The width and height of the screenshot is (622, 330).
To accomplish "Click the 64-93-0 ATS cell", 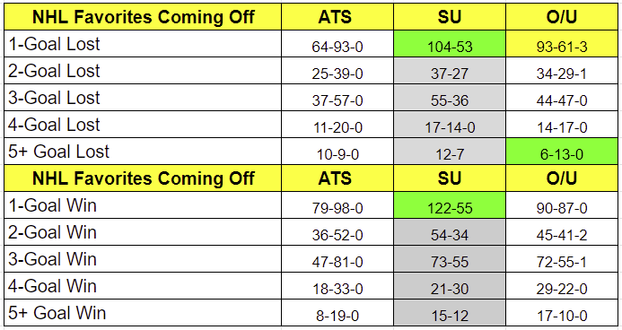I will (x=337, y=44).
